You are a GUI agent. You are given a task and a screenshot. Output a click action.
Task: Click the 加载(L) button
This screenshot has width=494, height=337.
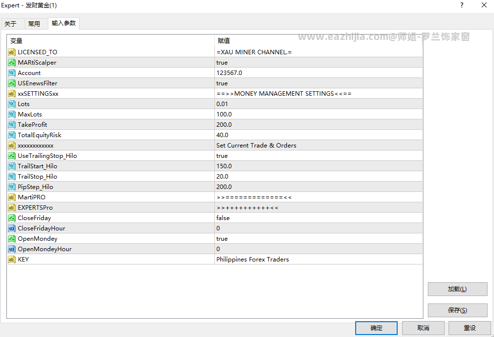pyautogui.click(x=457, y=289)
